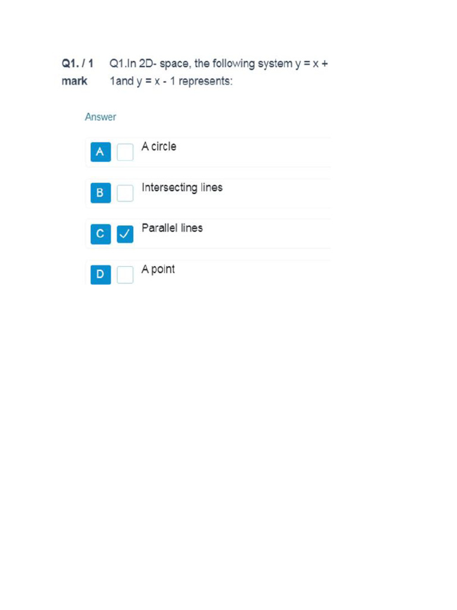Click the "Parallel lines" answer text
The height and width of the screenshot is (610, 457).
[172, 228]
